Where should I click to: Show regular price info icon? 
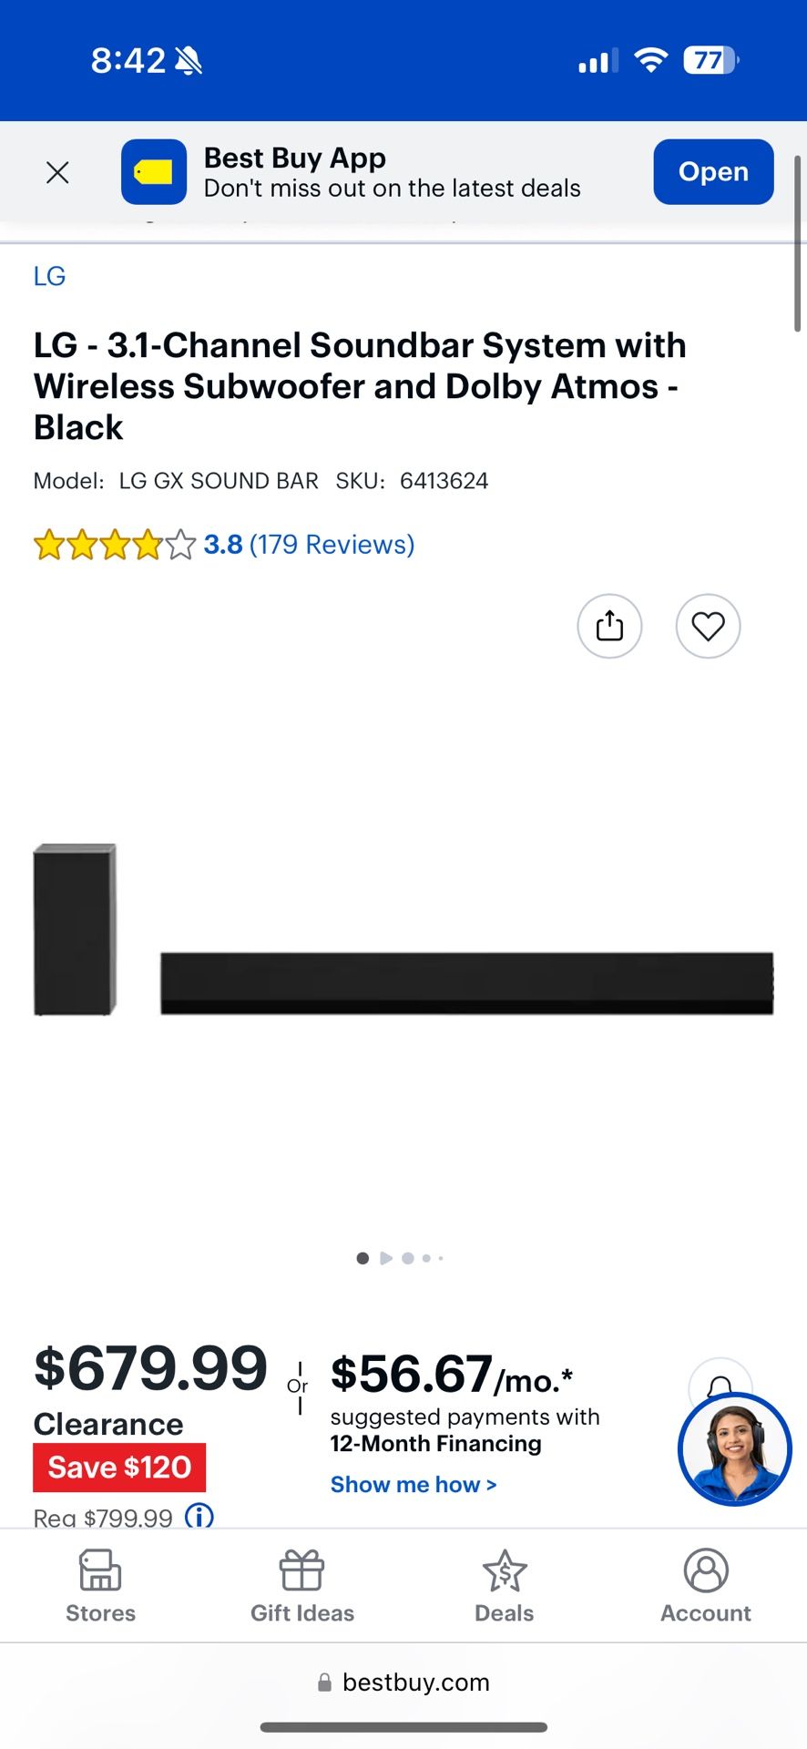coord(199,1516)
